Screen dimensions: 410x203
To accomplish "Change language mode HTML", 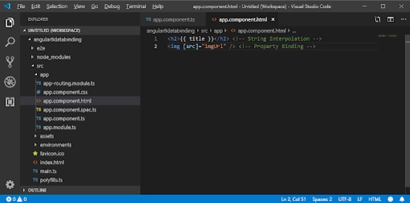I will [375, 199].
